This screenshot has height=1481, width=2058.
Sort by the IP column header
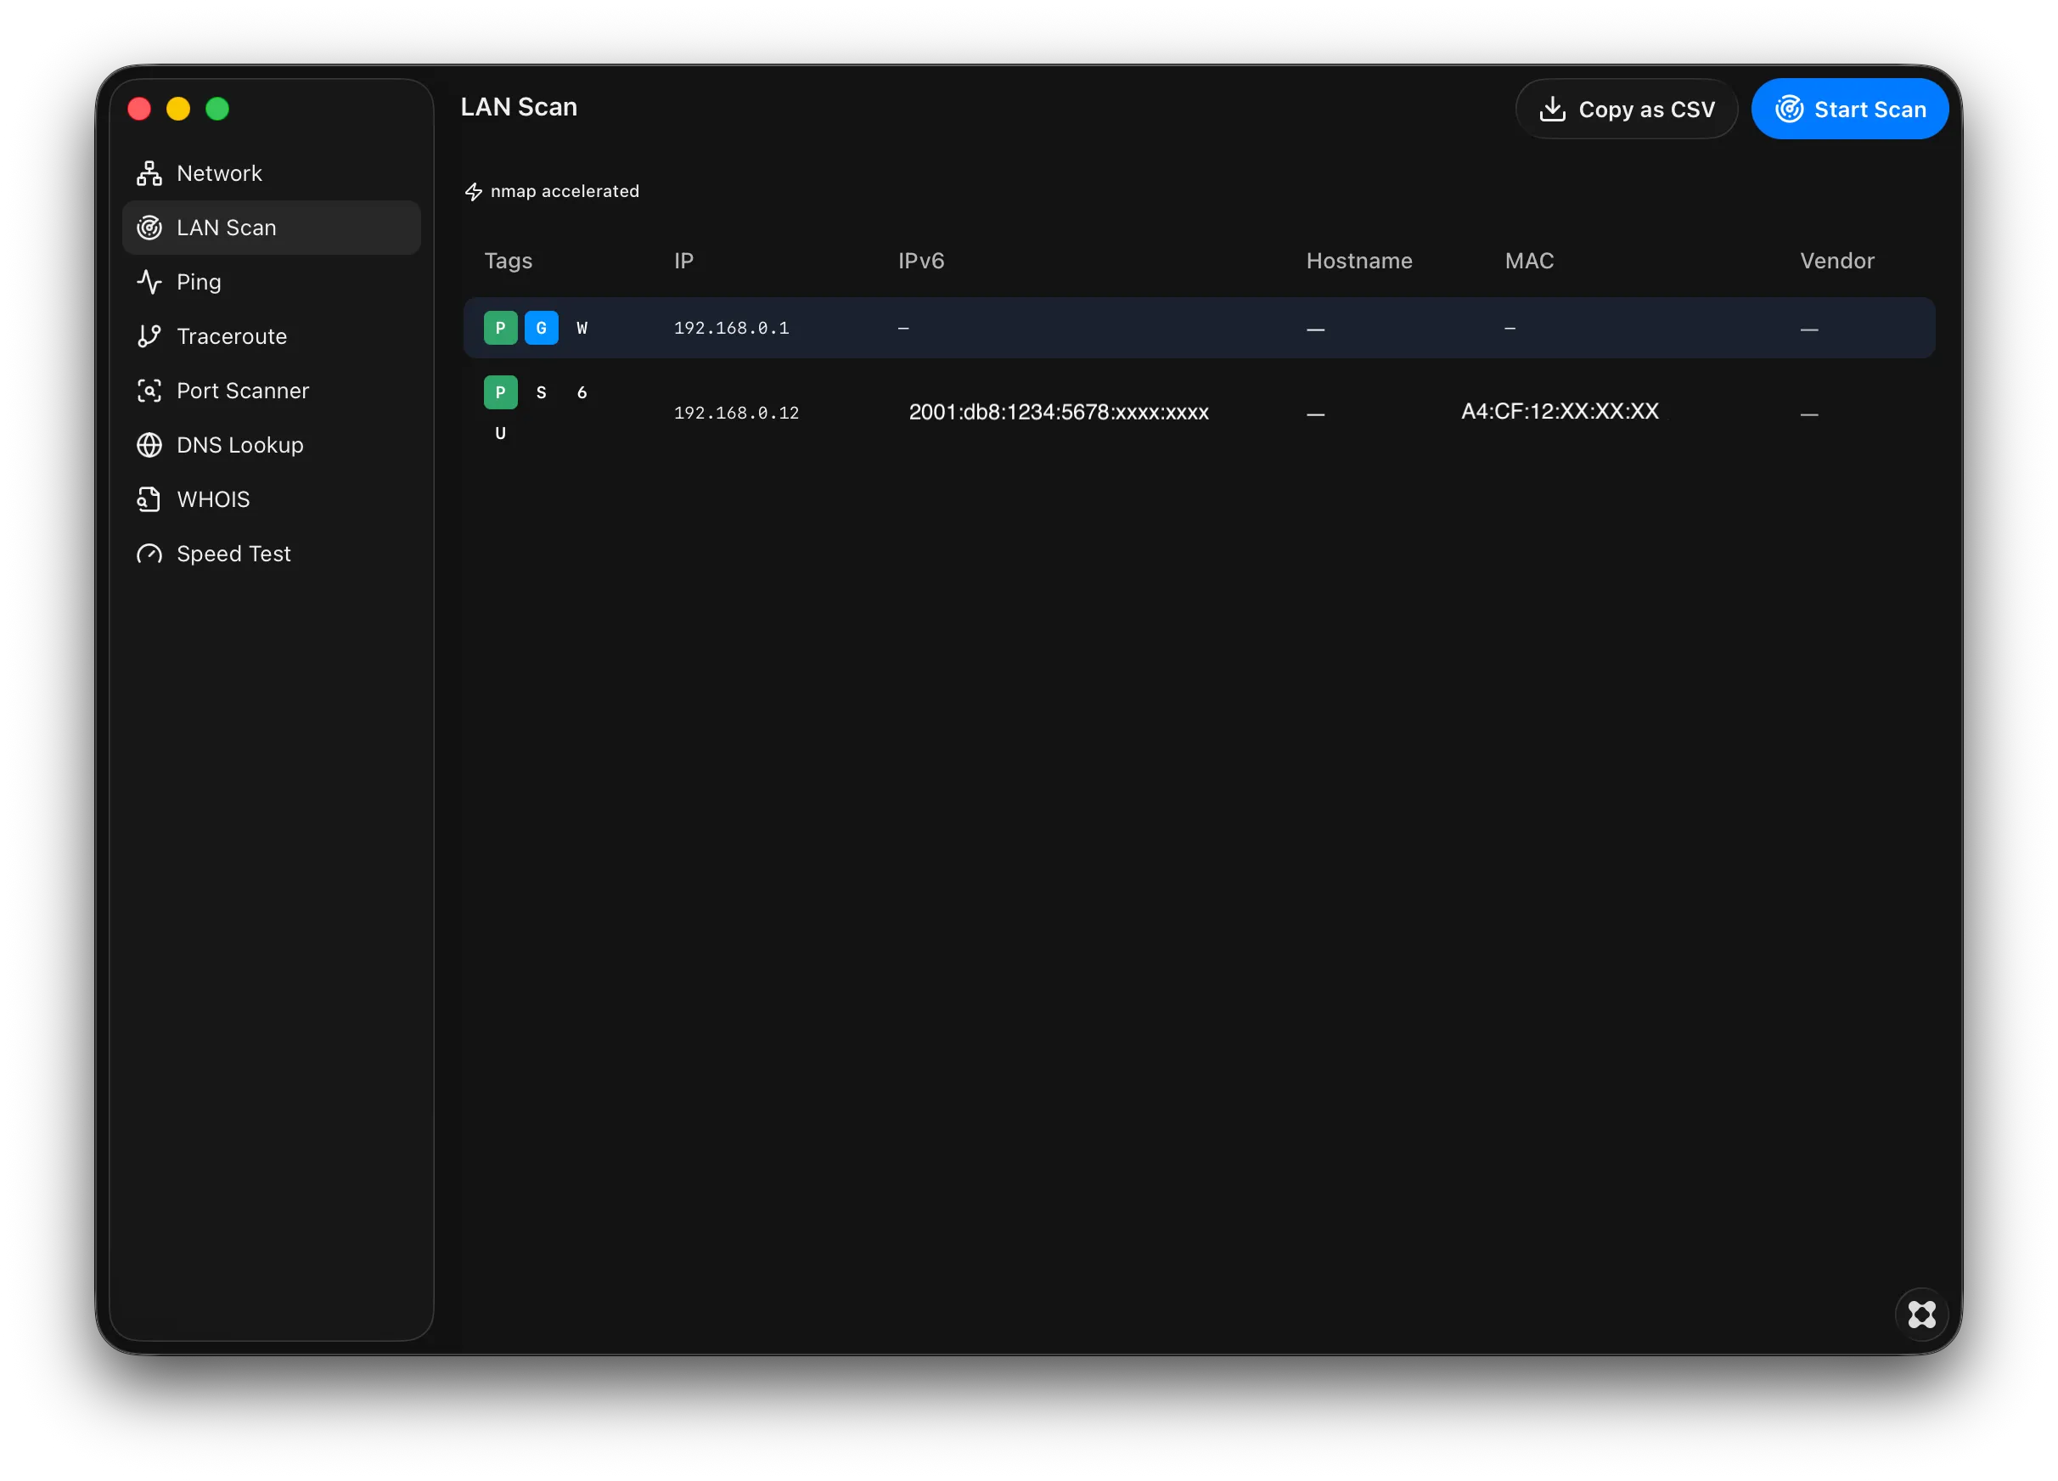tap(683, 262)
